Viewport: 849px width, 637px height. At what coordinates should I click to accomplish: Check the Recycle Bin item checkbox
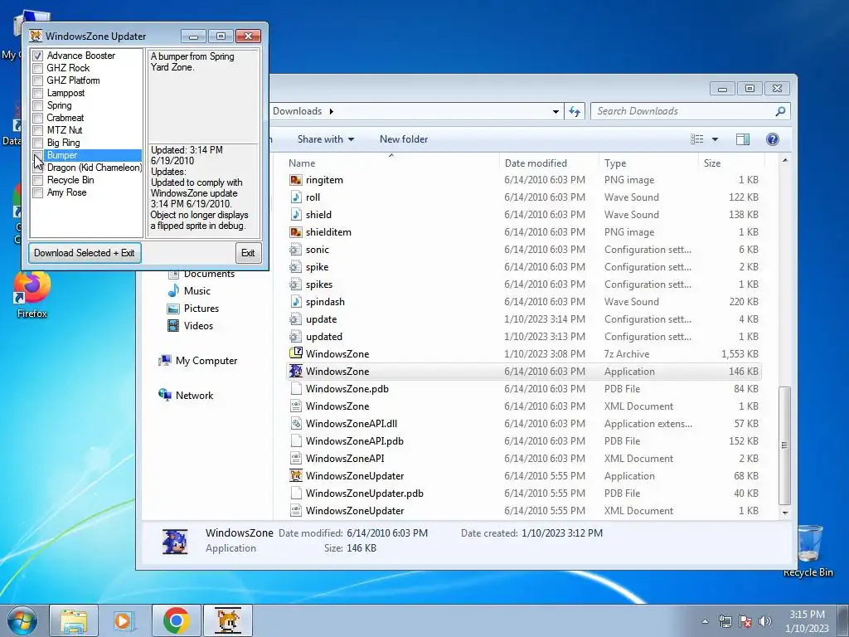(37, 180)
